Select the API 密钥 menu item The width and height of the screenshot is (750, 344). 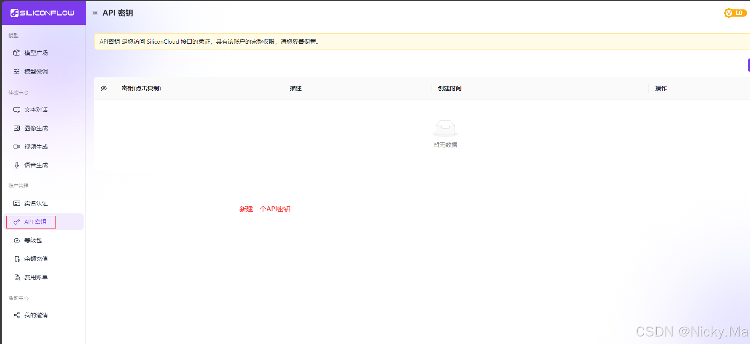[35, 222]
